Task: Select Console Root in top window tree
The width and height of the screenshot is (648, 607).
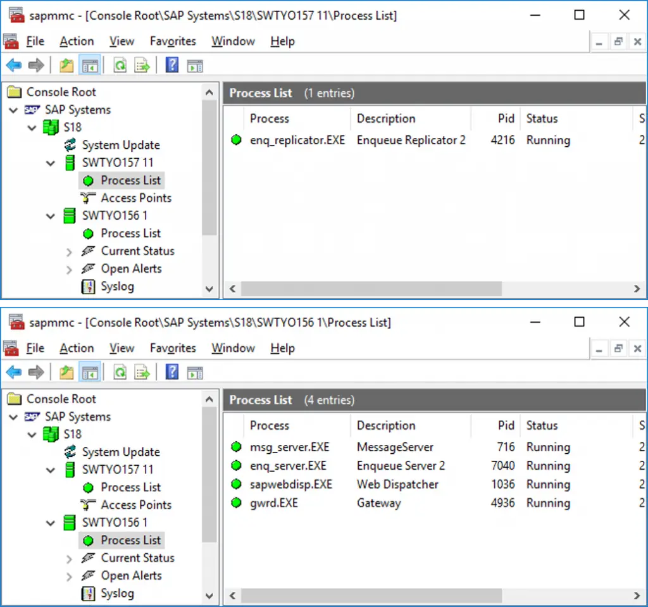Action: pos(61,92)
